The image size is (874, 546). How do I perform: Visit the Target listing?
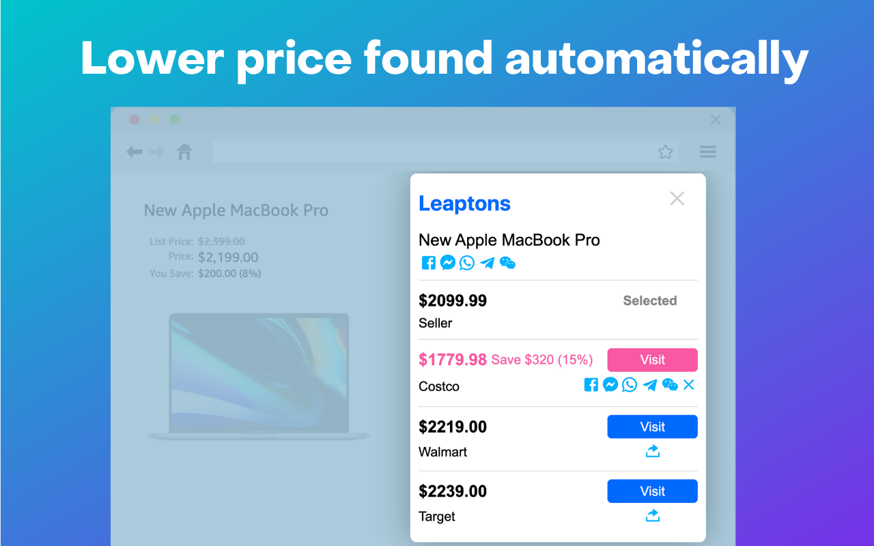point(652,491)
